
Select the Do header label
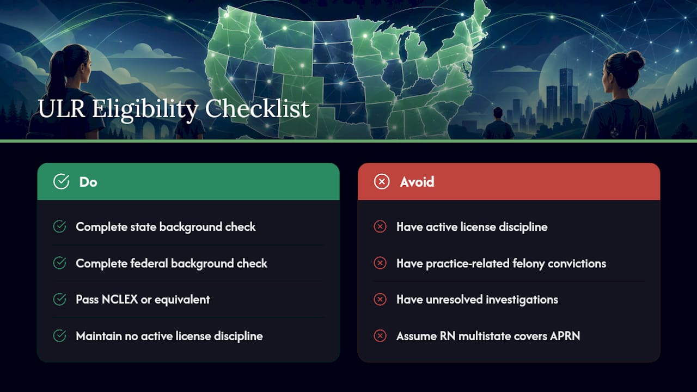coord(88,182)
